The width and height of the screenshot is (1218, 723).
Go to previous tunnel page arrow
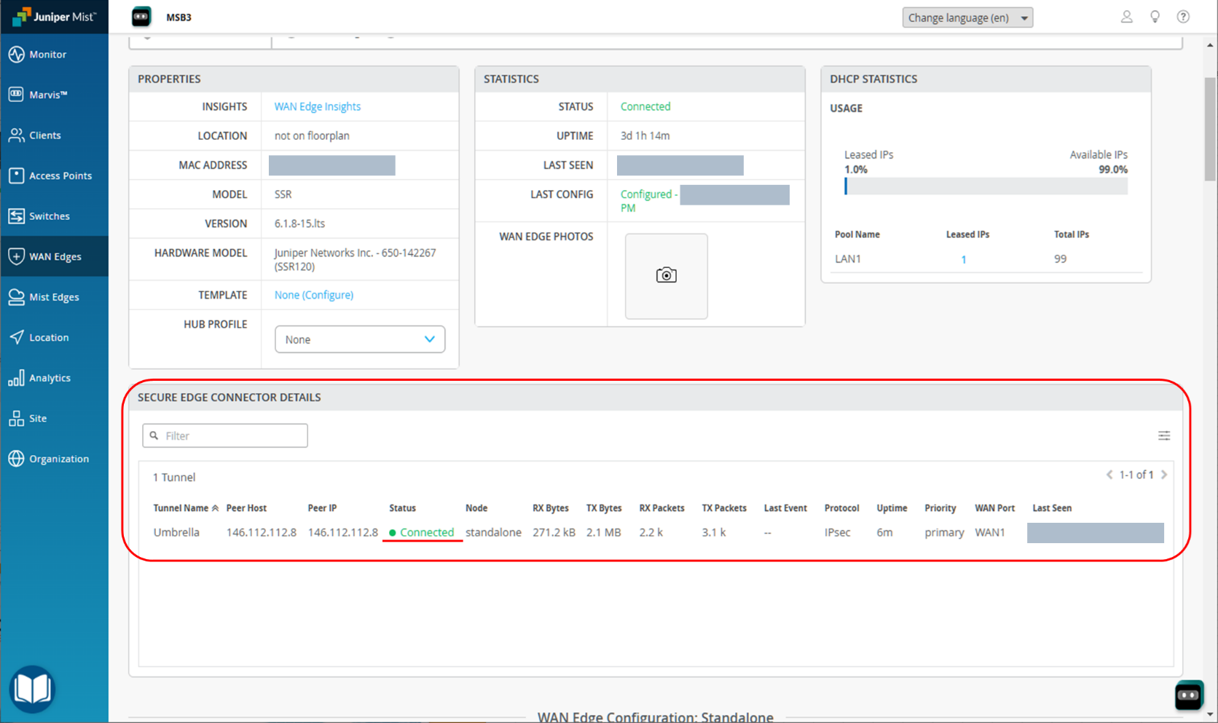click(1109, 475)
